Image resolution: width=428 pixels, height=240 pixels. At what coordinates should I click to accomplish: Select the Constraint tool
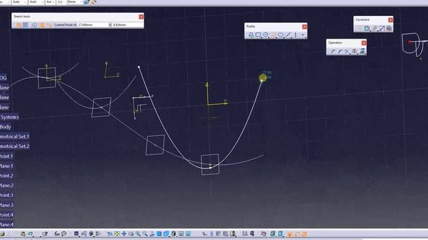click(367, 28)
